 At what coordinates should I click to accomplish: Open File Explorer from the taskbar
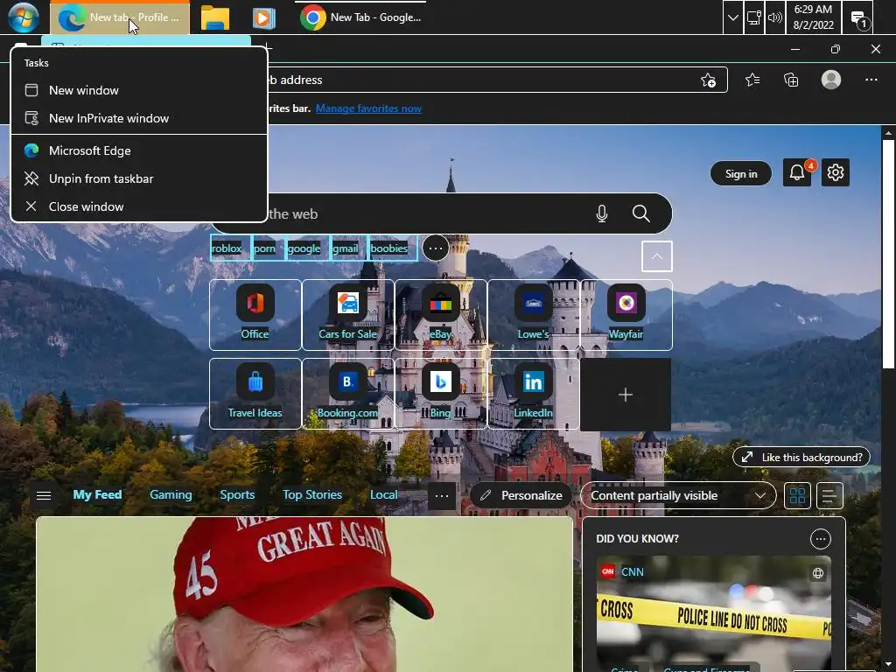[x=215, y=17]
